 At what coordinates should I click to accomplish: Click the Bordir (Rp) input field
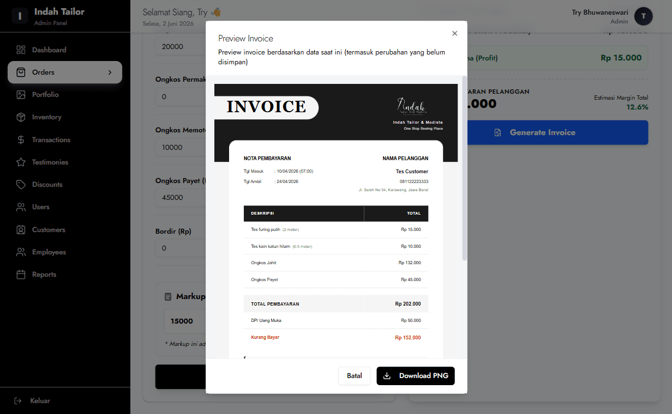[181, 248]
